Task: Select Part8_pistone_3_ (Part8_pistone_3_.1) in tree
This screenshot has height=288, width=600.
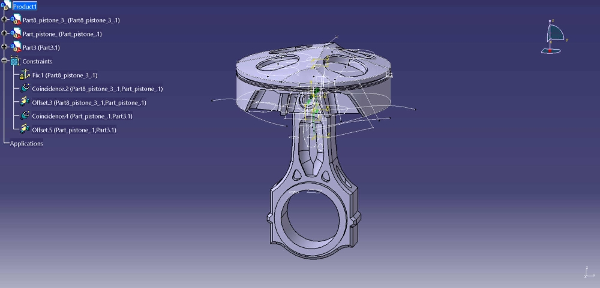Action: coord(71,20)
